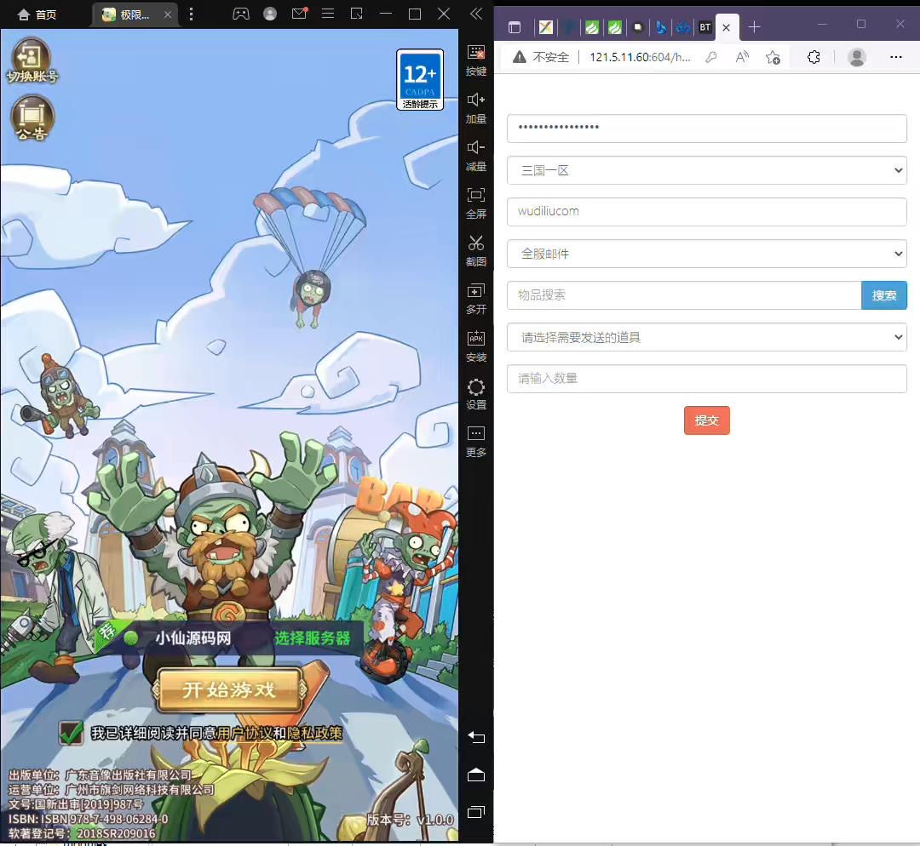The width and height of the screenshot is (920, 846).
Task: Install an APK via 安装 icon
Action: [476, 346]
